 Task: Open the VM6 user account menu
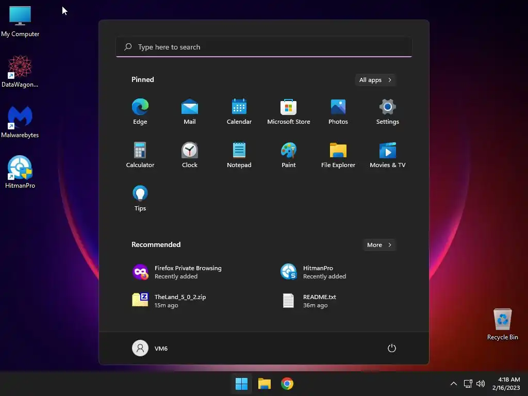click(x=150, y=348)
